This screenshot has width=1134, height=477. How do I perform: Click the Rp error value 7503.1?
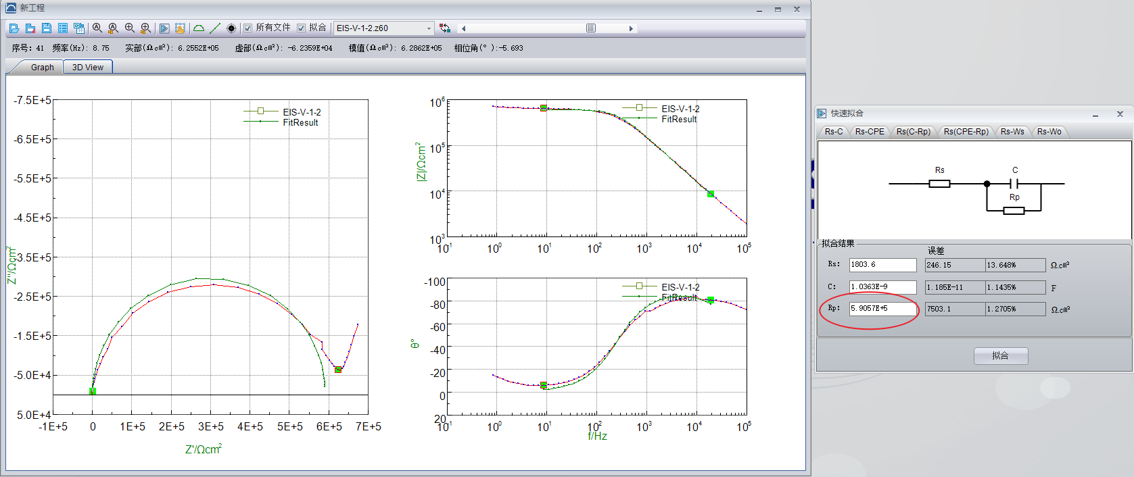click(x=955, y=309)
